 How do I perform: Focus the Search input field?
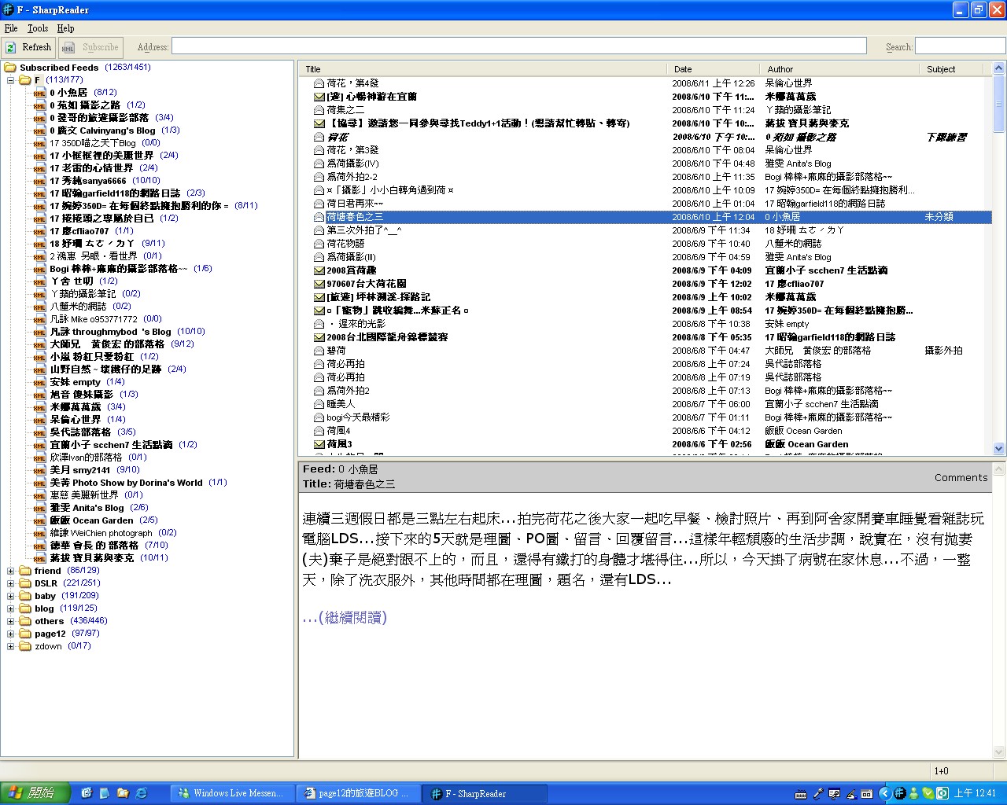coord(960,46)
